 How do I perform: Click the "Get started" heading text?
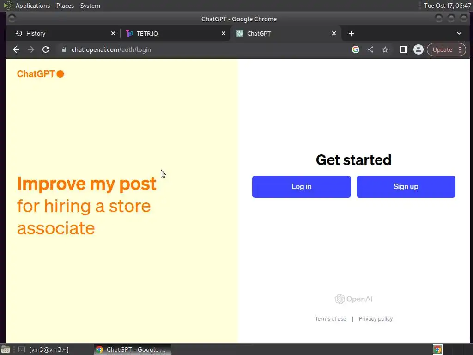(x=353, y=160)
